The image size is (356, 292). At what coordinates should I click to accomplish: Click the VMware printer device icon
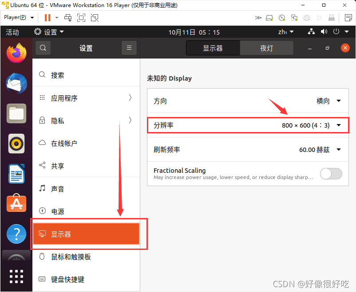click(307, 18)
